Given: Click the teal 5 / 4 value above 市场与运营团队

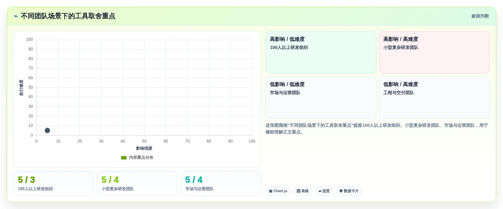Looking at the screenshot, I should click(194, 180).
